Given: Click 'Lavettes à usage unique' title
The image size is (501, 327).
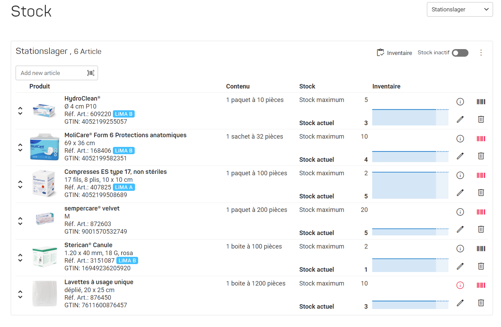Looking at the screenshot, I should (x=99, y=282).
